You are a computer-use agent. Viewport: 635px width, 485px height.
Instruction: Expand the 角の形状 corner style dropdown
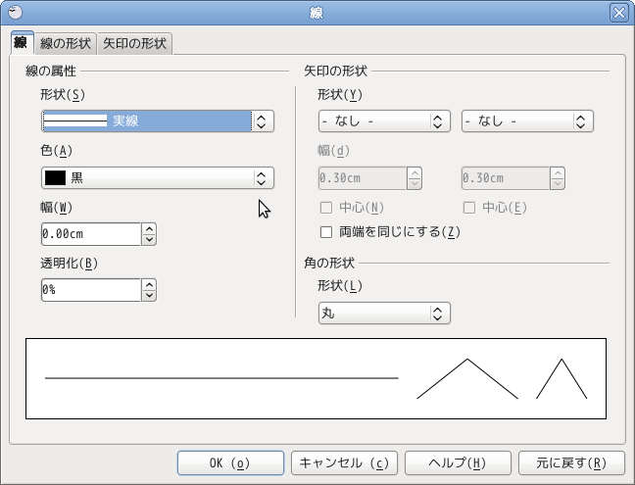click(438, 314)
